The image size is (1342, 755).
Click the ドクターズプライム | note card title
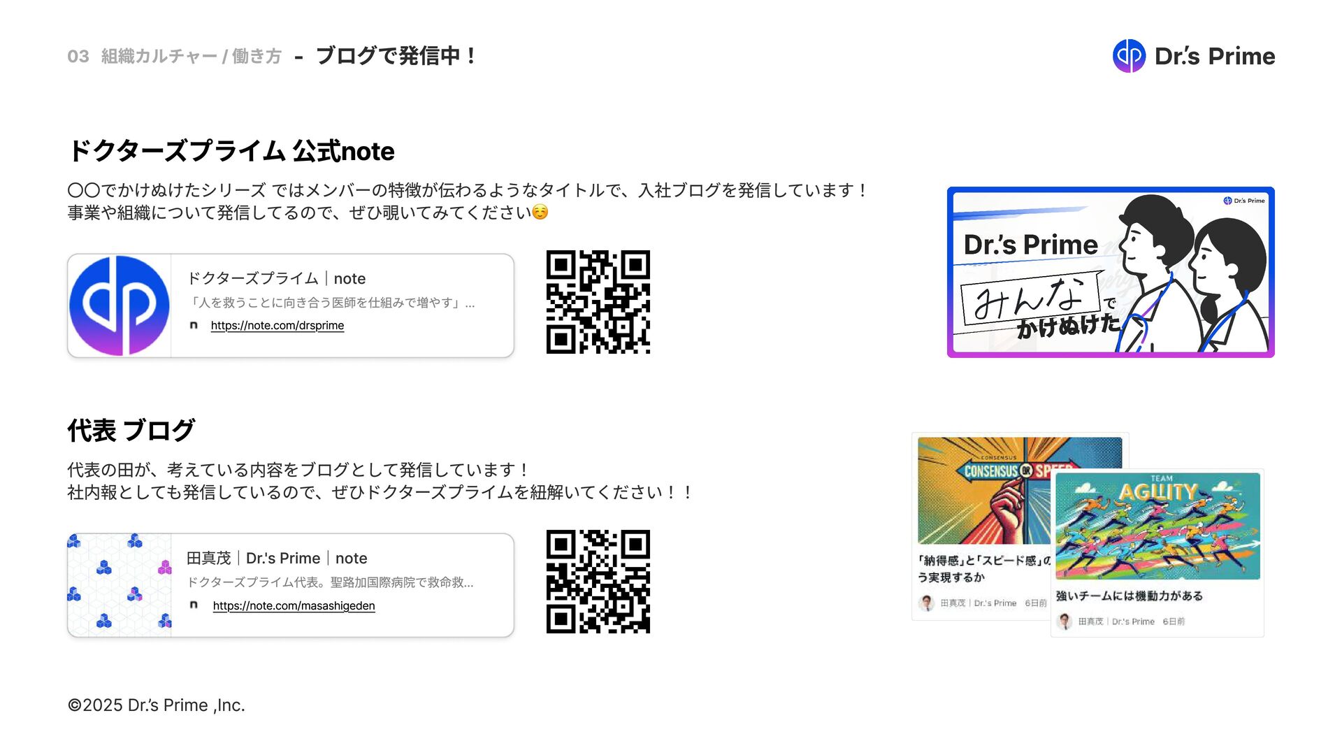pos(276,278)
